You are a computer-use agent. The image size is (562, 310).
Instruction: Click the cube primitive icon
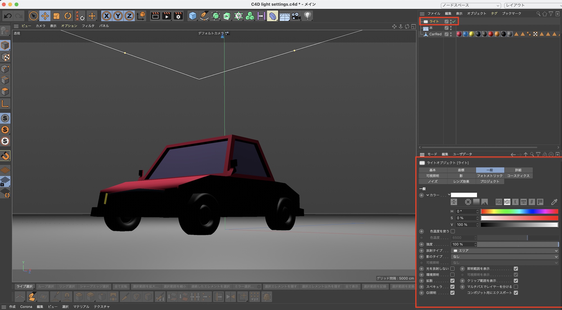point(192,16)
